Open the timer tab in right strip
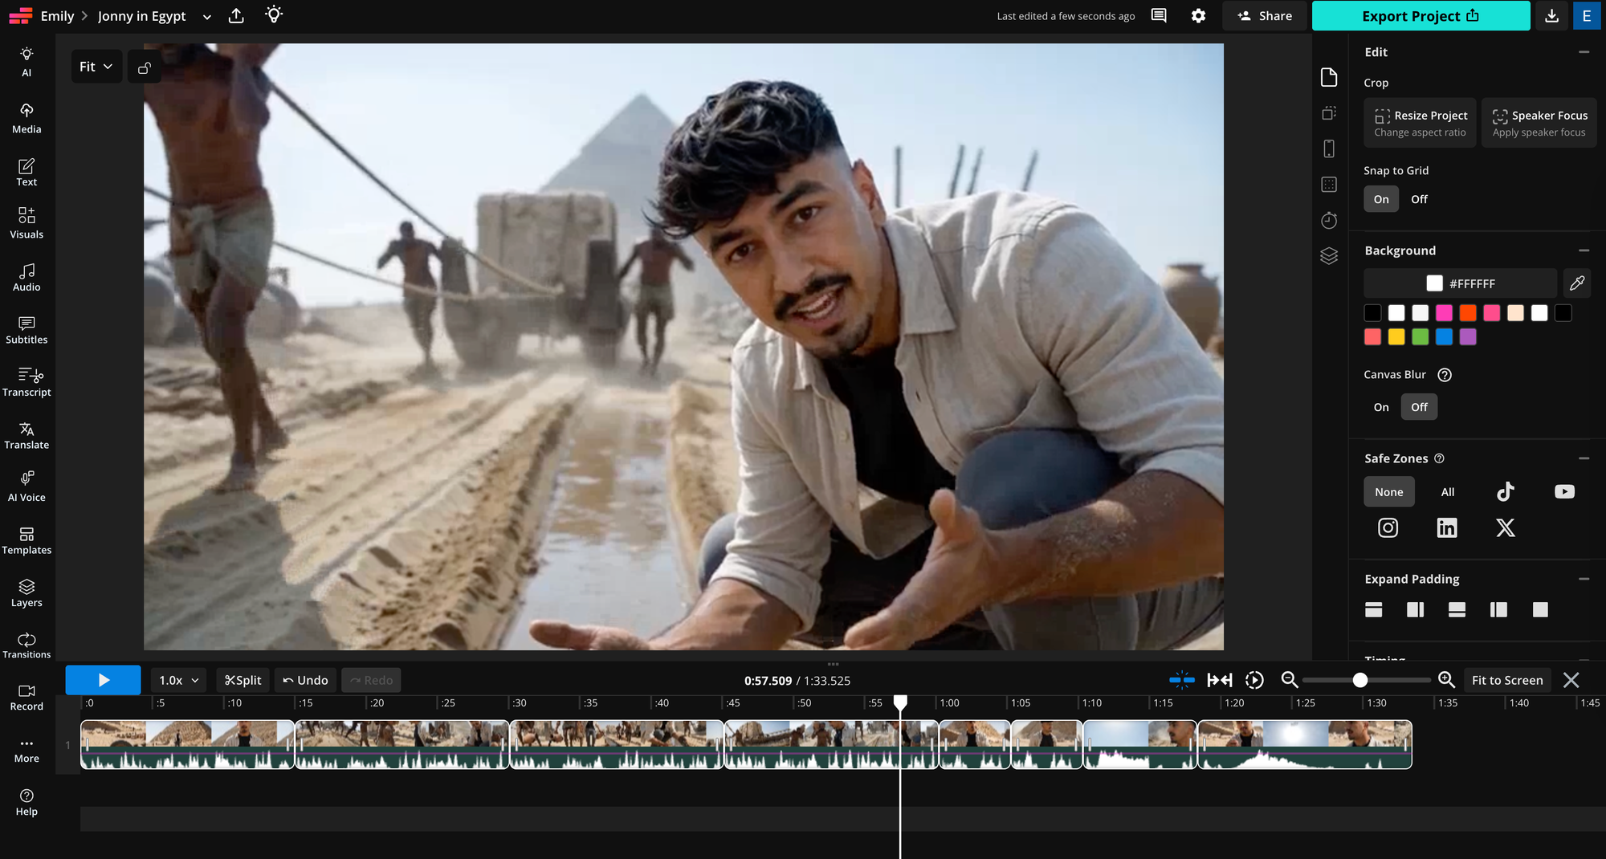 (x=1329, y=220)
